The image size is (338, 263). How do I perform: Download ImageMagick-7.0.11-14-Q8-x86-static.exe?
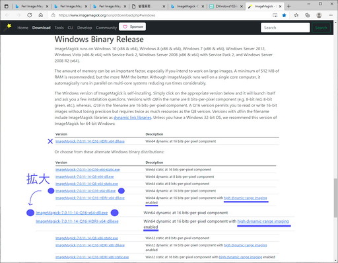click(86, 238)
